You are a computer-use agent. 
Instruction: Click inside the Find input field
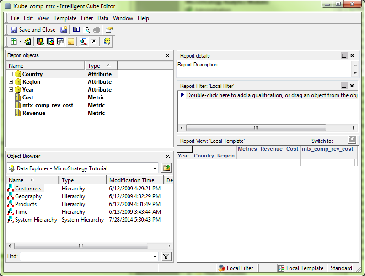(86, 257)
